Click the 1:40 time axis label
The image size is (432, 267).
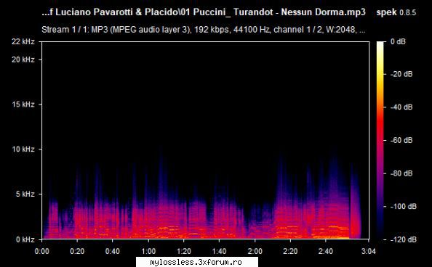(220, 251)
